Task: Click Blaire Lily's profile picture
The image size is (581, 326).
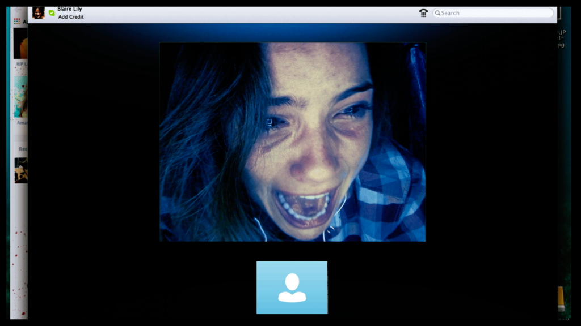Action: point(39,12)
